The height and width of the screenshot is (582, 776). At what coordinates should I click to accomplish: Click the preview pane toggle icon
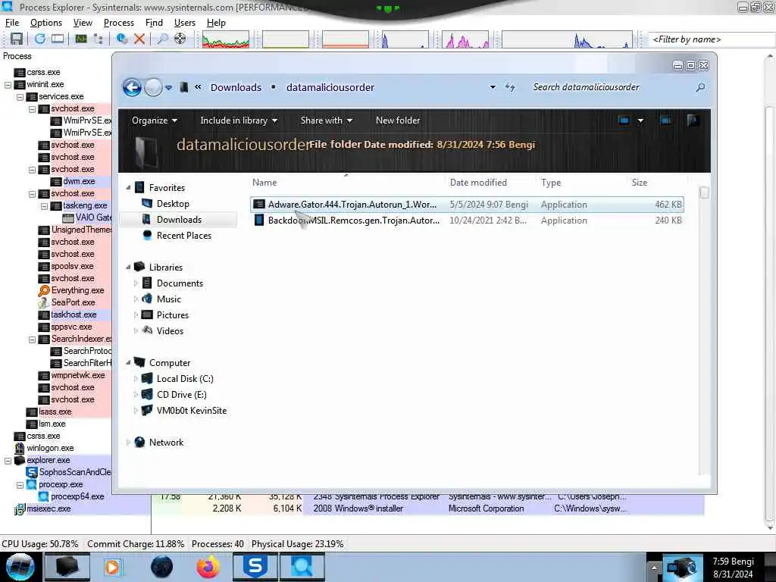click(666, 120)
